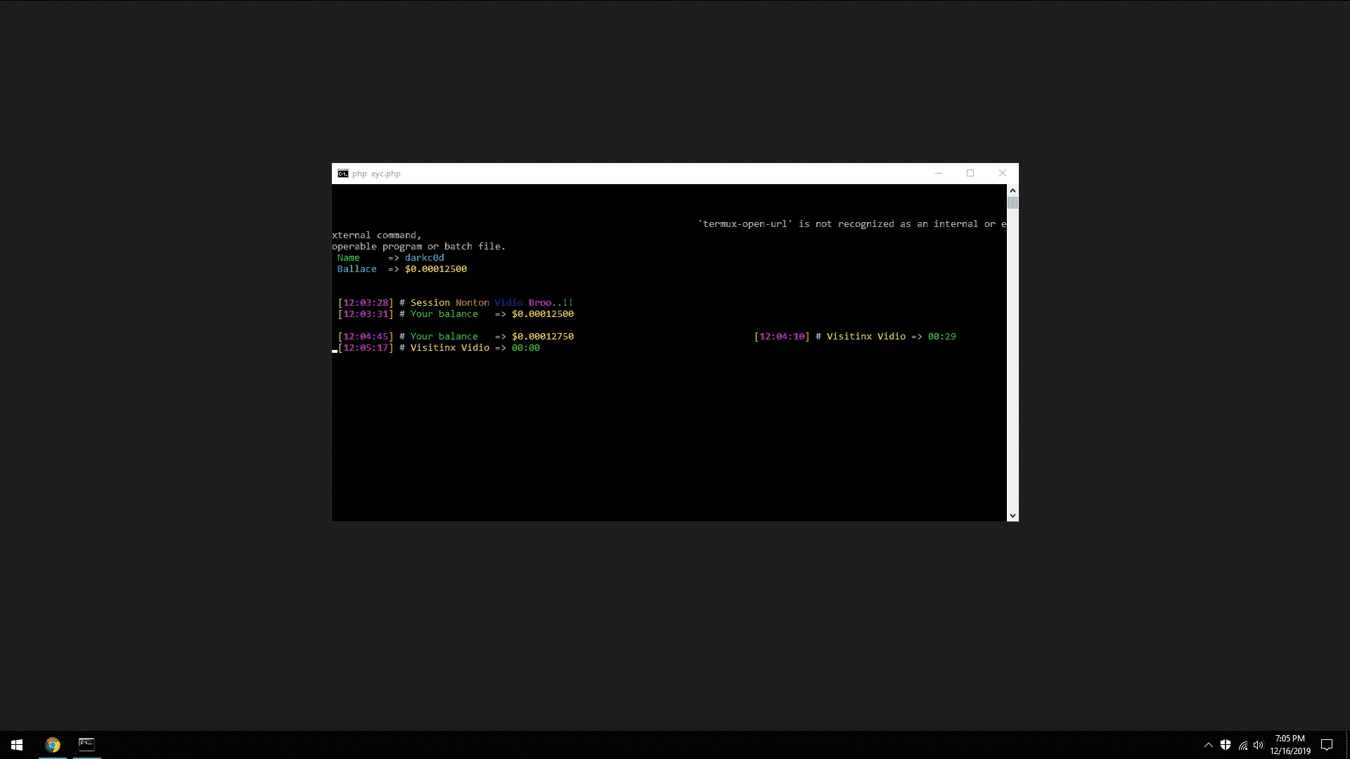
Task: Open the taskbar clock and date
Action: (x=1290, y=745)
